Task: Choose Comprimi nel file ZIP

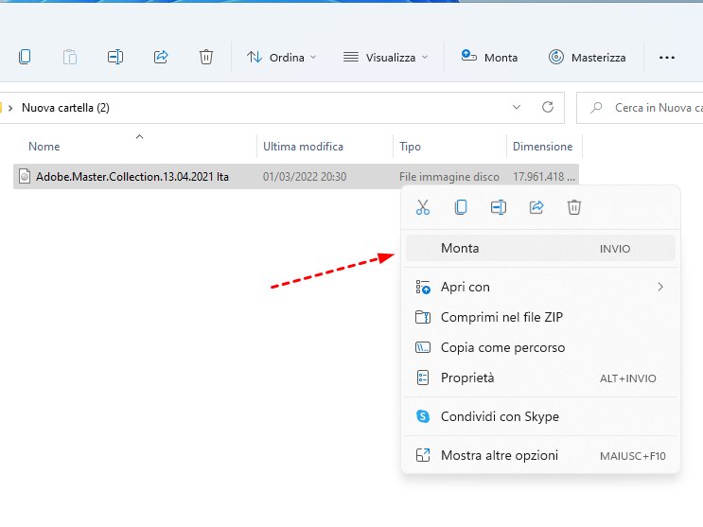Action: tap(540, 317)
